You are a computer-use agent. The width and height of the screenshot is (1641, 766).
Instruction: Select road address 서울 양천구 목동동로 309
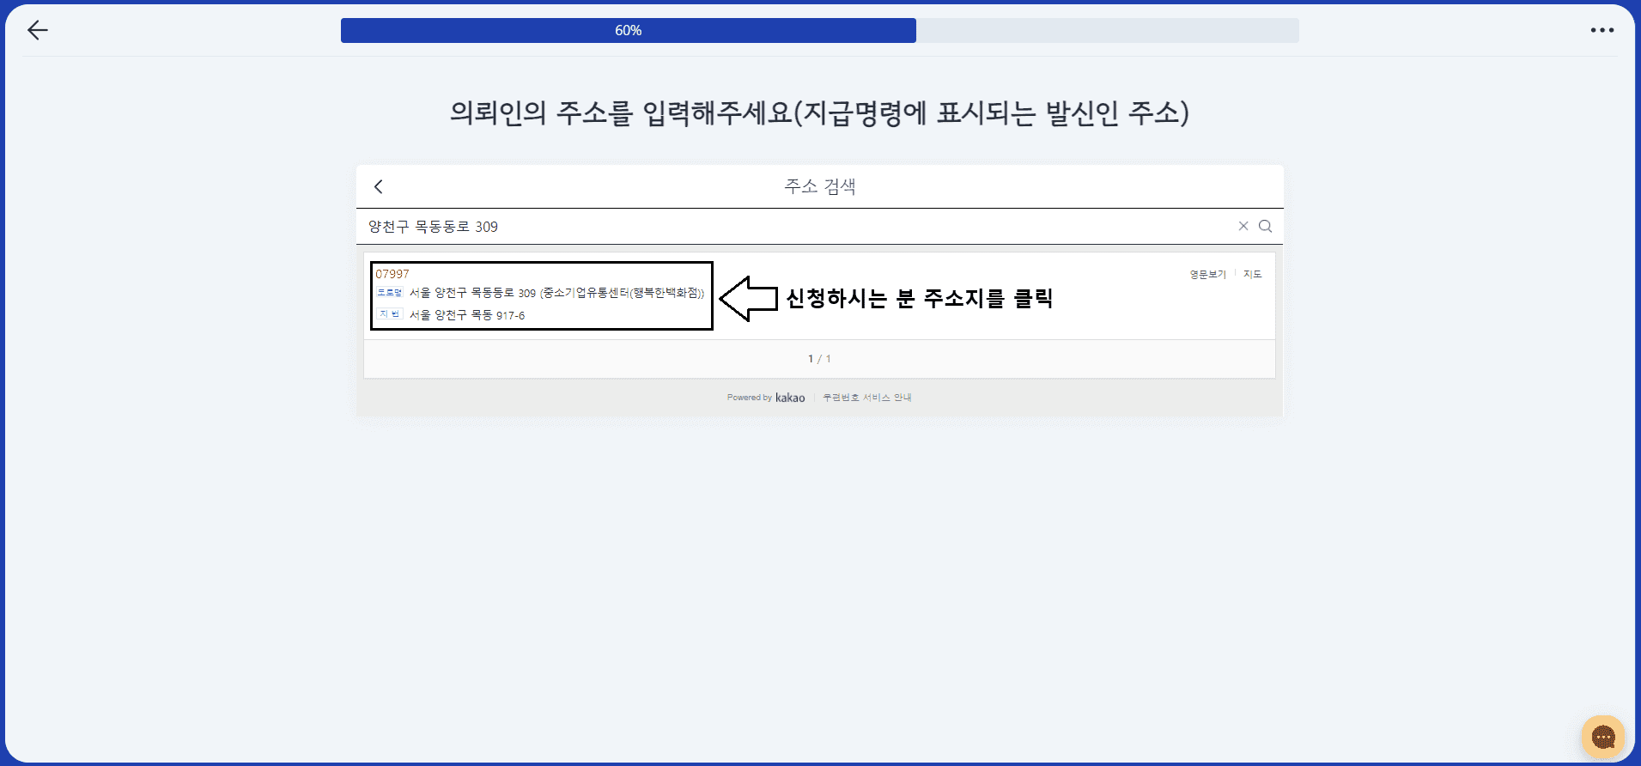pyautogui.click(x=556, y=293)
